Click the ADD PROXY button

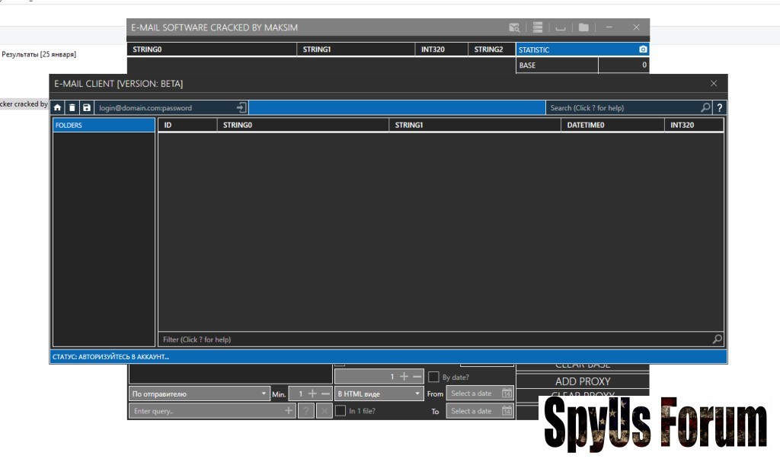tap(583, 381)
